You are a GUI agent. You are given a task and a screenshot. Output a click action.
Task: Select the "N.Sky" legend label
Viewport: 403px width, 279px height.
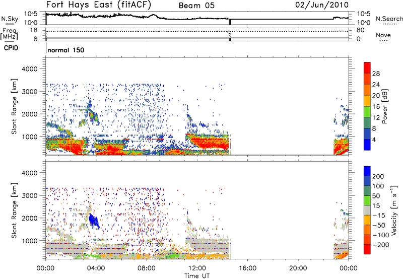(10, 19)
